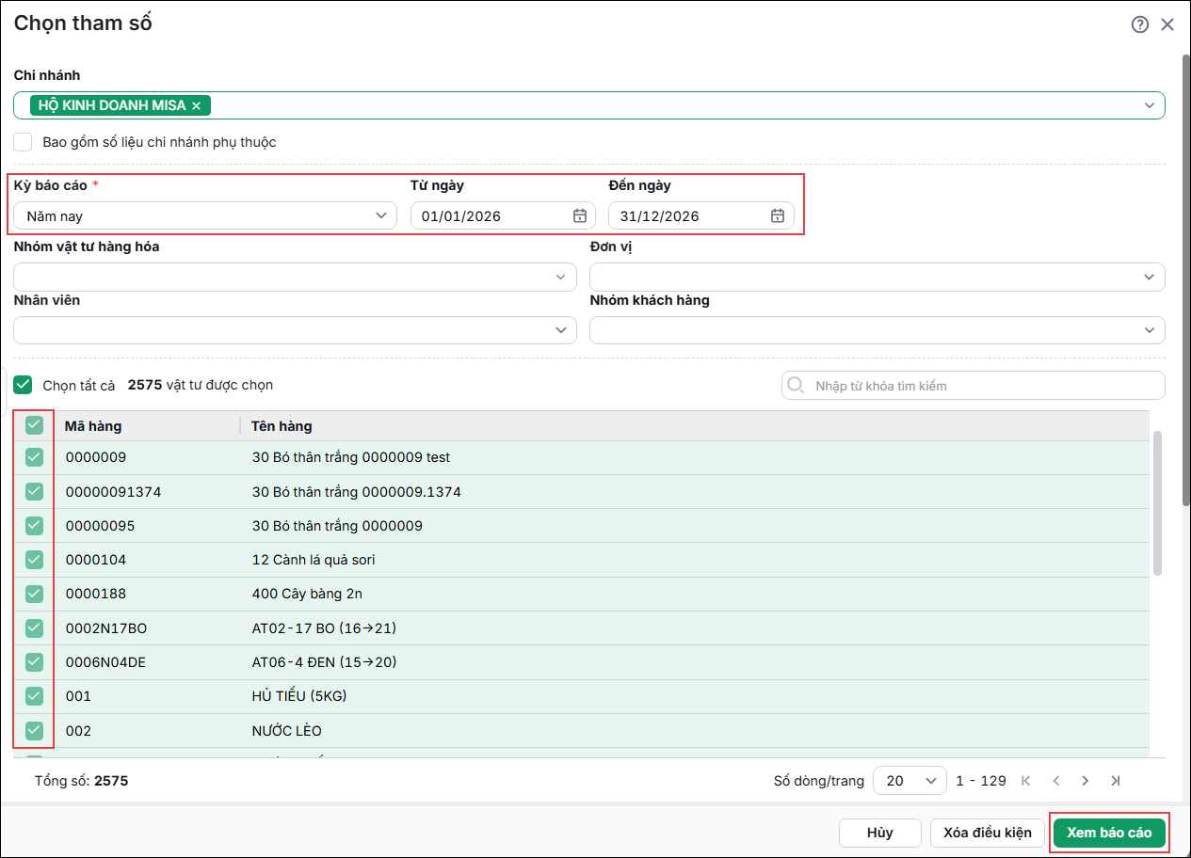Click Xóa điều kiện button
Viewport: 1191px width, 858px height.
coord(988,833)
